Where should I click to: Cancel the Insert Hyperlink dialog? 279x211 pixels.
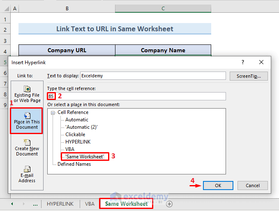pyautogui.click(x=252, y=185)
